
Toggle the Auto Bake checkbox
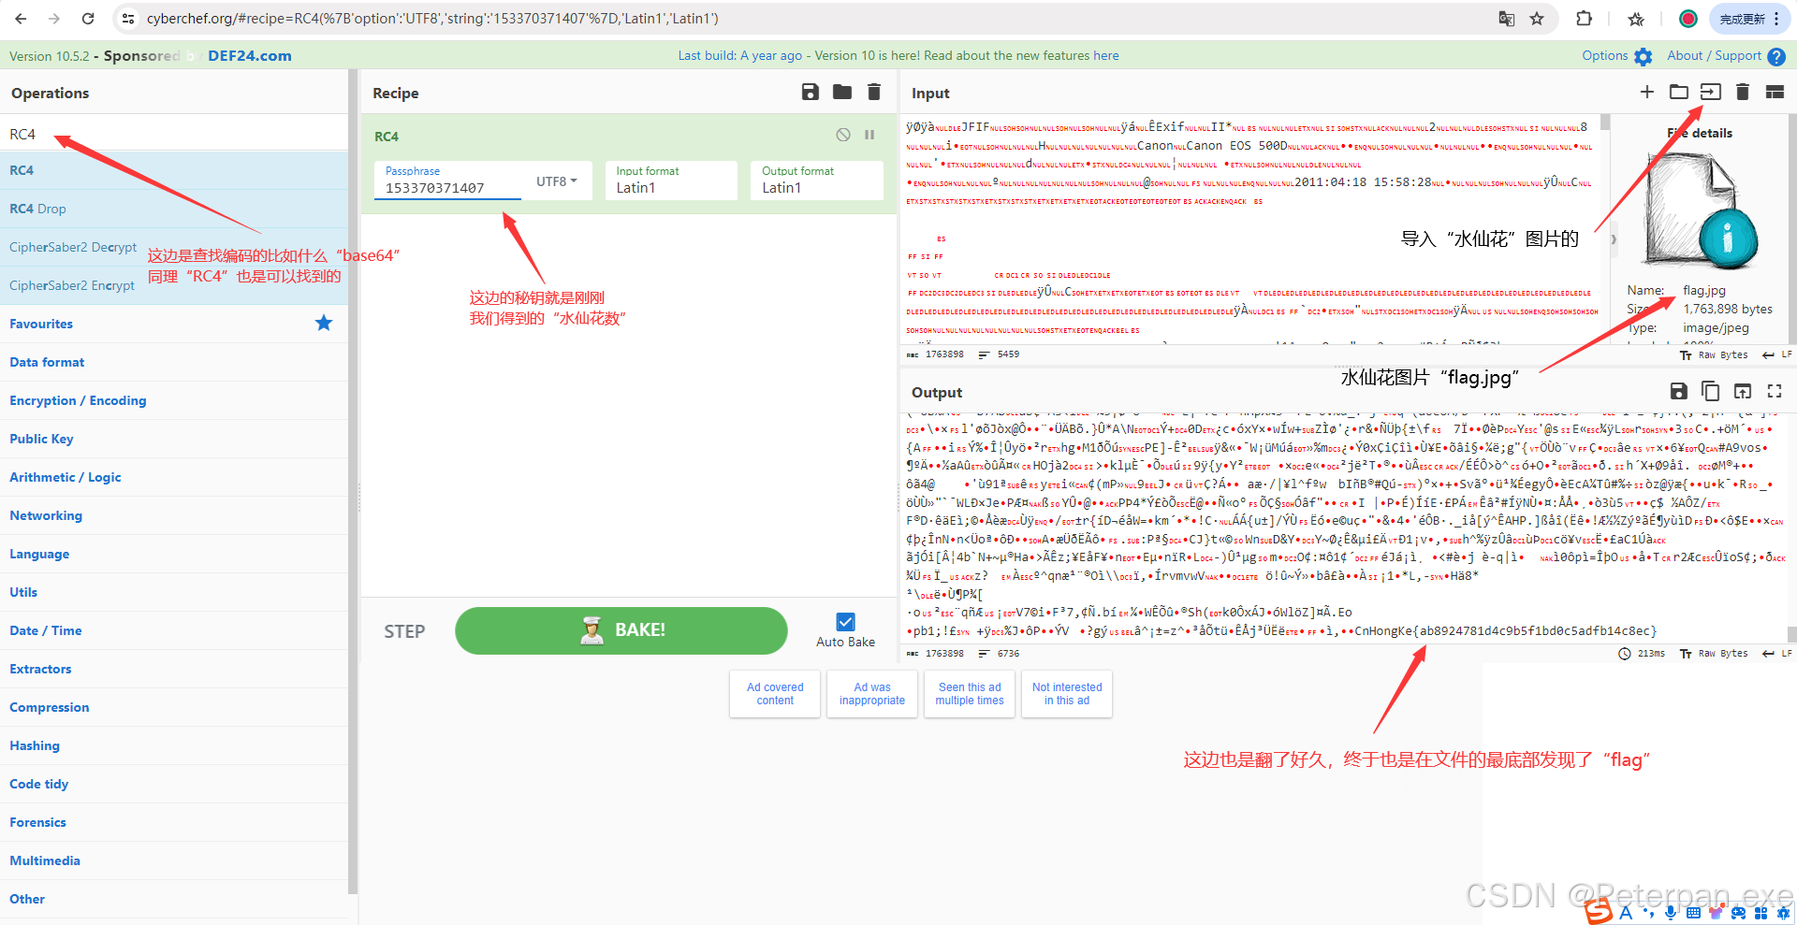(845, 622)
